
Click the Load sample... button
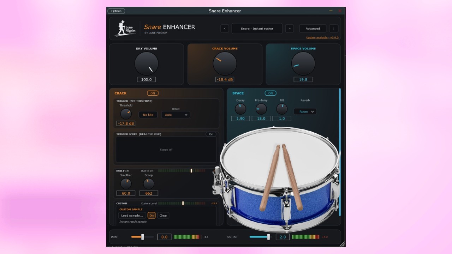(x=132, y=216)
